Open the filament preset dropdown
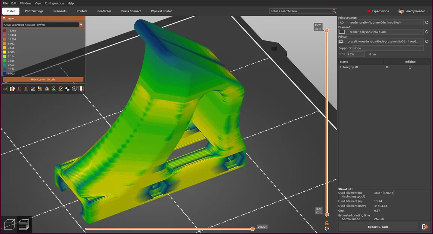The width and height of the screenshot is (433, 234). [381, 32]
